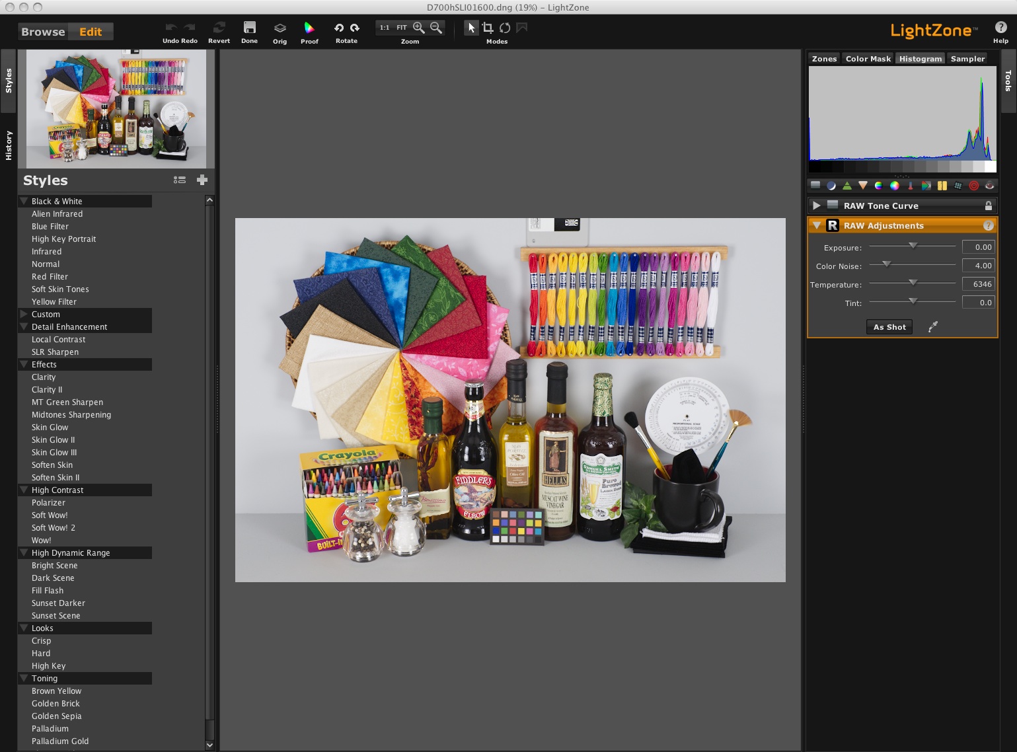Screen dimensions: 1017x752
Task: Switch to the Zones tab
Action: pos(824,59)
